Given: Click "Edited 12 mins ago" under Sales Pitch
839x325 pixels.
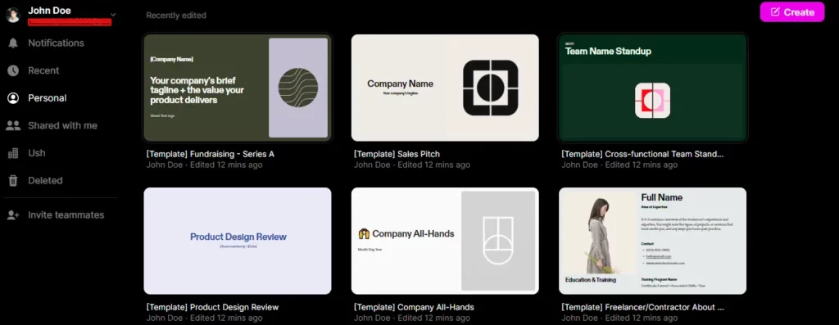Looking at the screenshot, I should pyautogui.click(x=434, y=165).
